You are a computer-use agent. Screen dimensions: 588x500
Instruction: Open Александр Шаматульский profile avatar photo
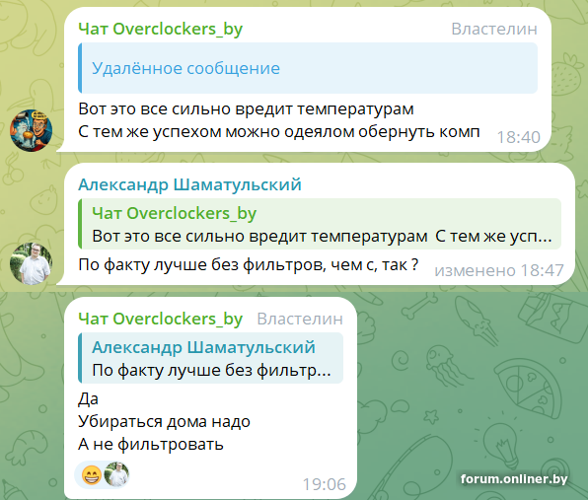click(x=32, y=264)
